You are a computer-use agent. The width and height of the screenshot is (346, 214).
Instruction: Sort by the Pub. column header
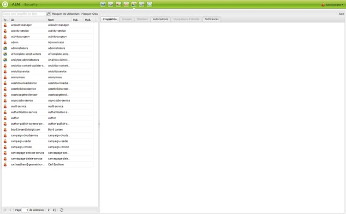pos(78,20)
